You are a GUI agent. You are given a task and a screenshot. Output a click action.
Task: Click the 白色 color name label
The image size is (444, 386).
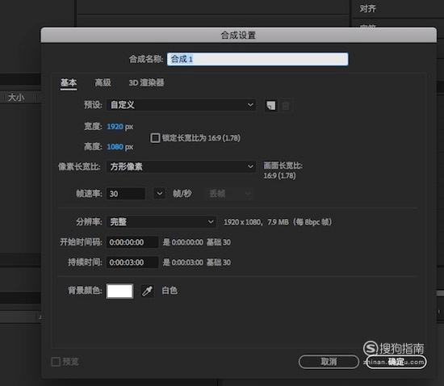pos(170,291)
